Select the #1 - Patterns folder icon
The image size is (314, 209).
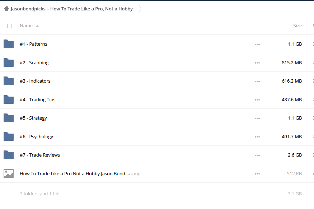[x=9, y=44]
